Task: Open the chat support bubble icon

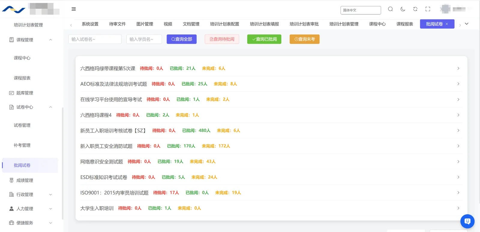Action: [467, 221]
